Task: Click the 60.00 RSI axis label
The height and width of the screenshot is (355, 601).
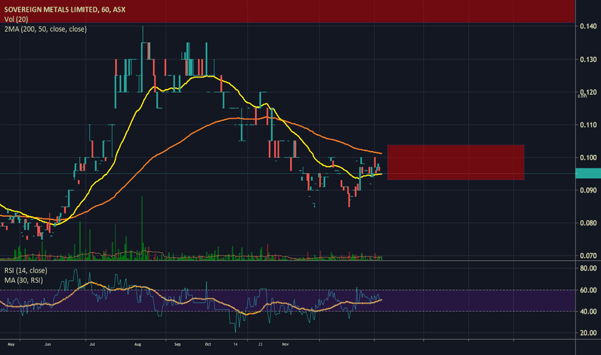Action: coord(588,290)
